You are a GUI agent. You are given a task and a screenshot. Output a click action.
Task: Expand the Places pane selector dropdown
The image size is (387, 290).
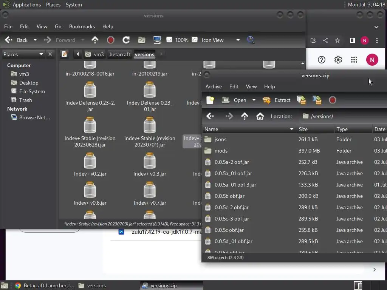41,54
